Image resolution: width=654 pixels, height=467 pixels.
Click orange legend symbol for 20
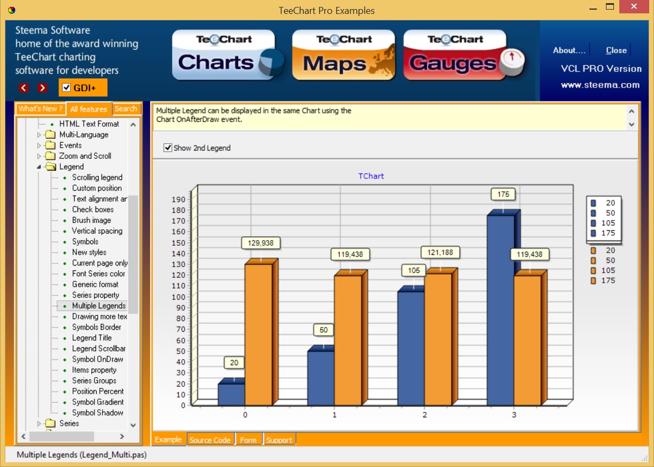(593, 251)
